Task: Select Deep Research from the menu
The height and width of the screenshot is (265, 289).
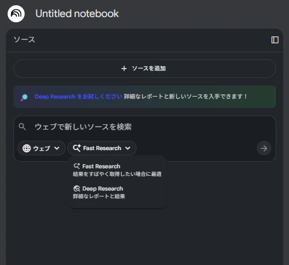Action: click(117, 192)
